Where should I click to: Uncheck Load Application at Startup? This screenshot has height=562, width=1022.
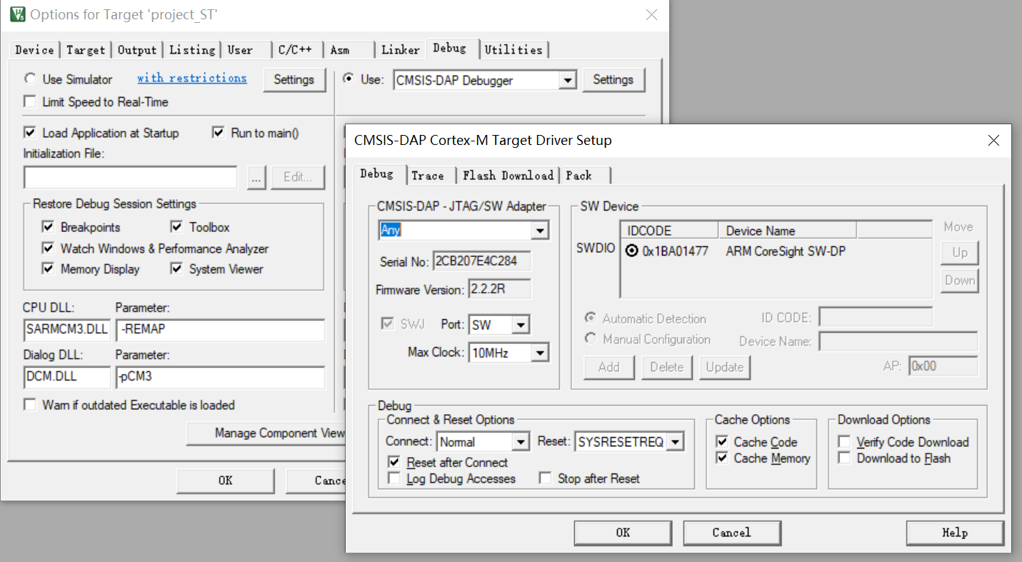coord(30,133)
